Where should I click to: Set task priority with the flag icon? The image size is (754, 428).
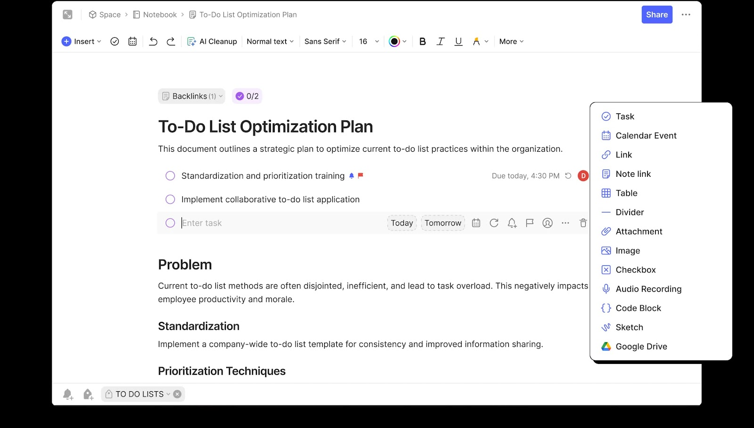coord(529,223)
